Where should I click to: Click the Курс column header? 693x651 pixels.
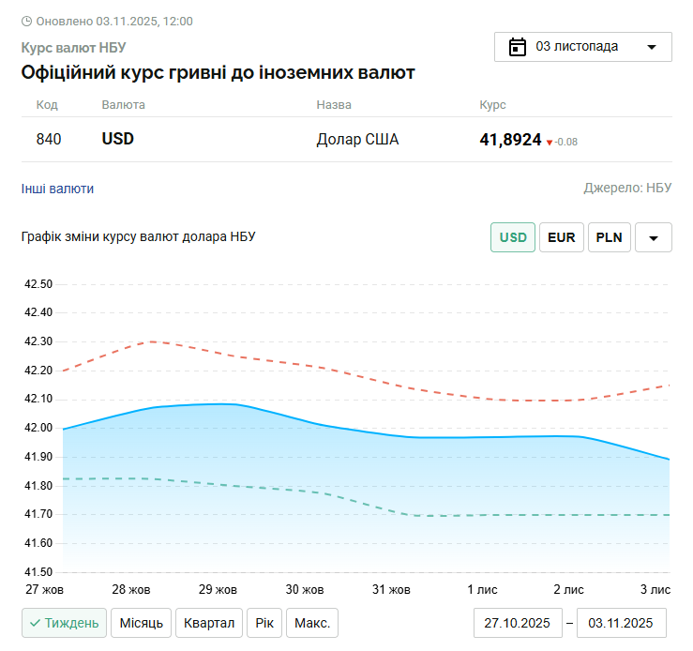pos(492,105)
